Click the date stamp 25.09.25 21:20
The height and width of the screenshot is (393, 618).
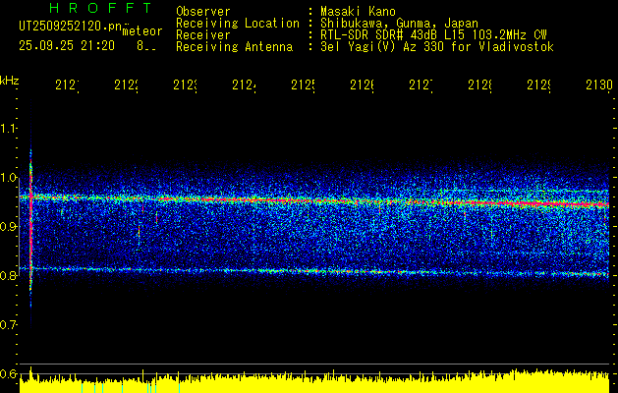pos(67,46)
